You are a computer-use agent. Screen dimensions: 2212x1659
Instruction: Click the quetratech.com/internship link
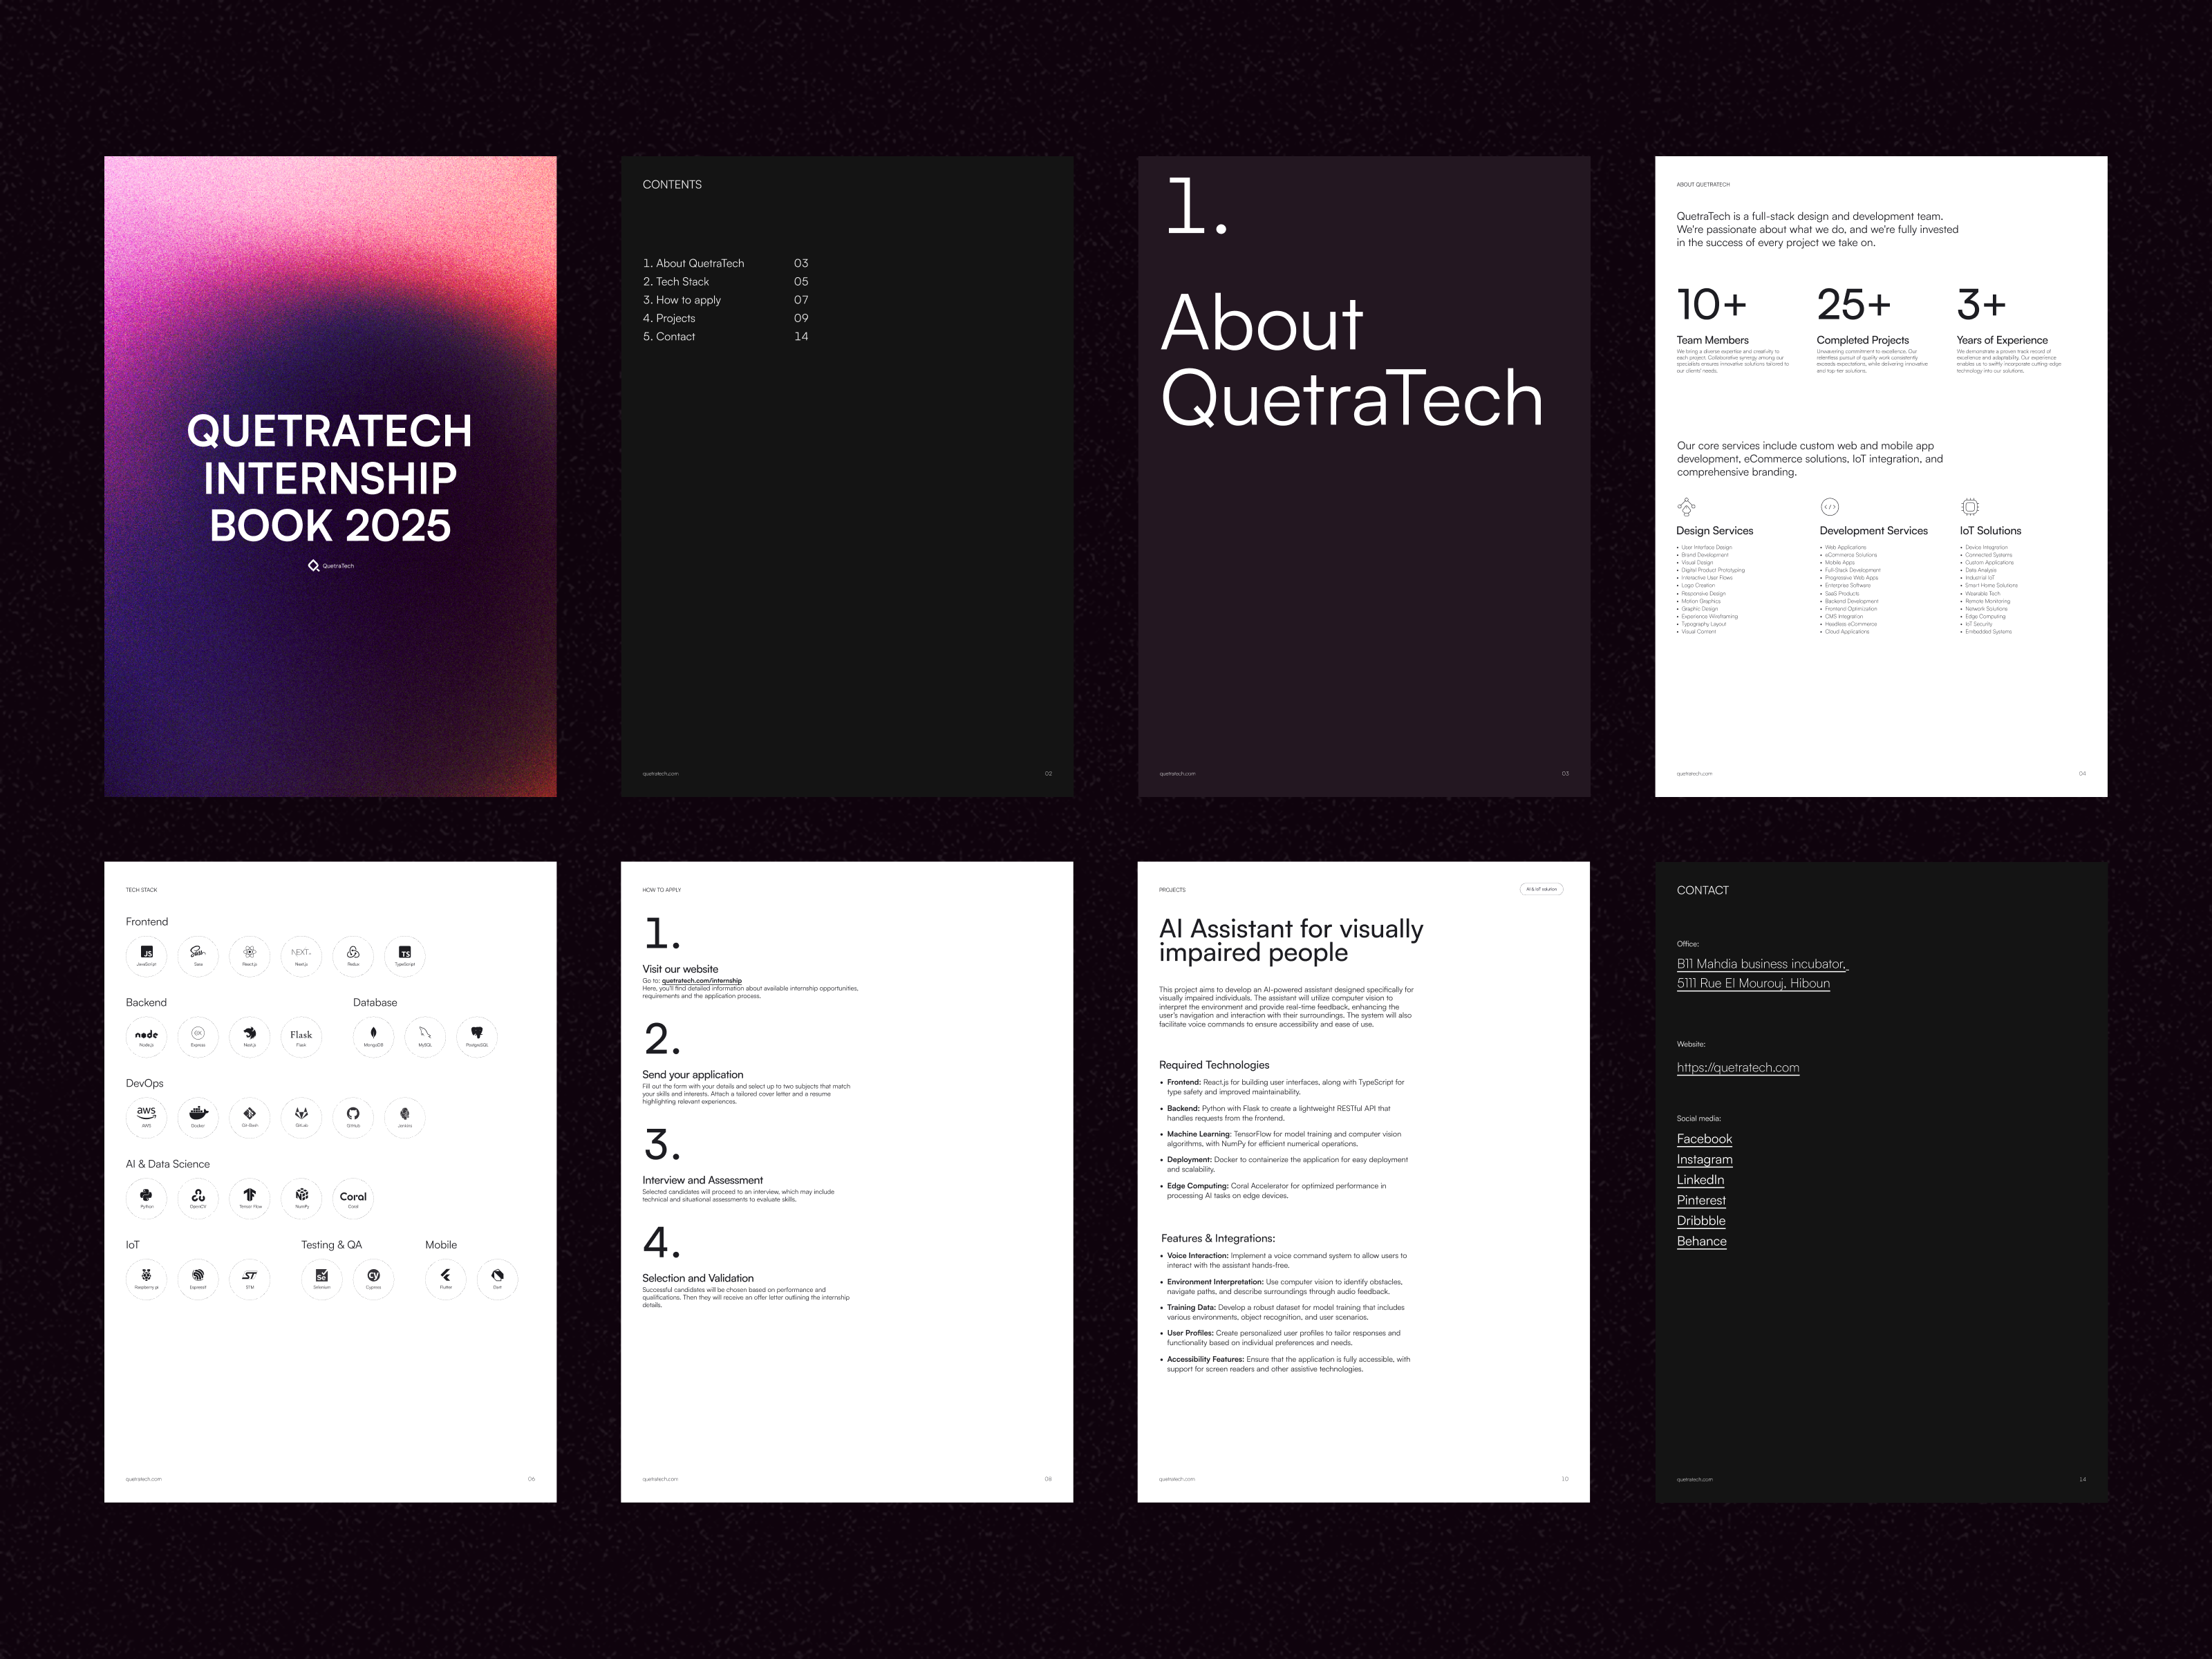tap(702, 981)
